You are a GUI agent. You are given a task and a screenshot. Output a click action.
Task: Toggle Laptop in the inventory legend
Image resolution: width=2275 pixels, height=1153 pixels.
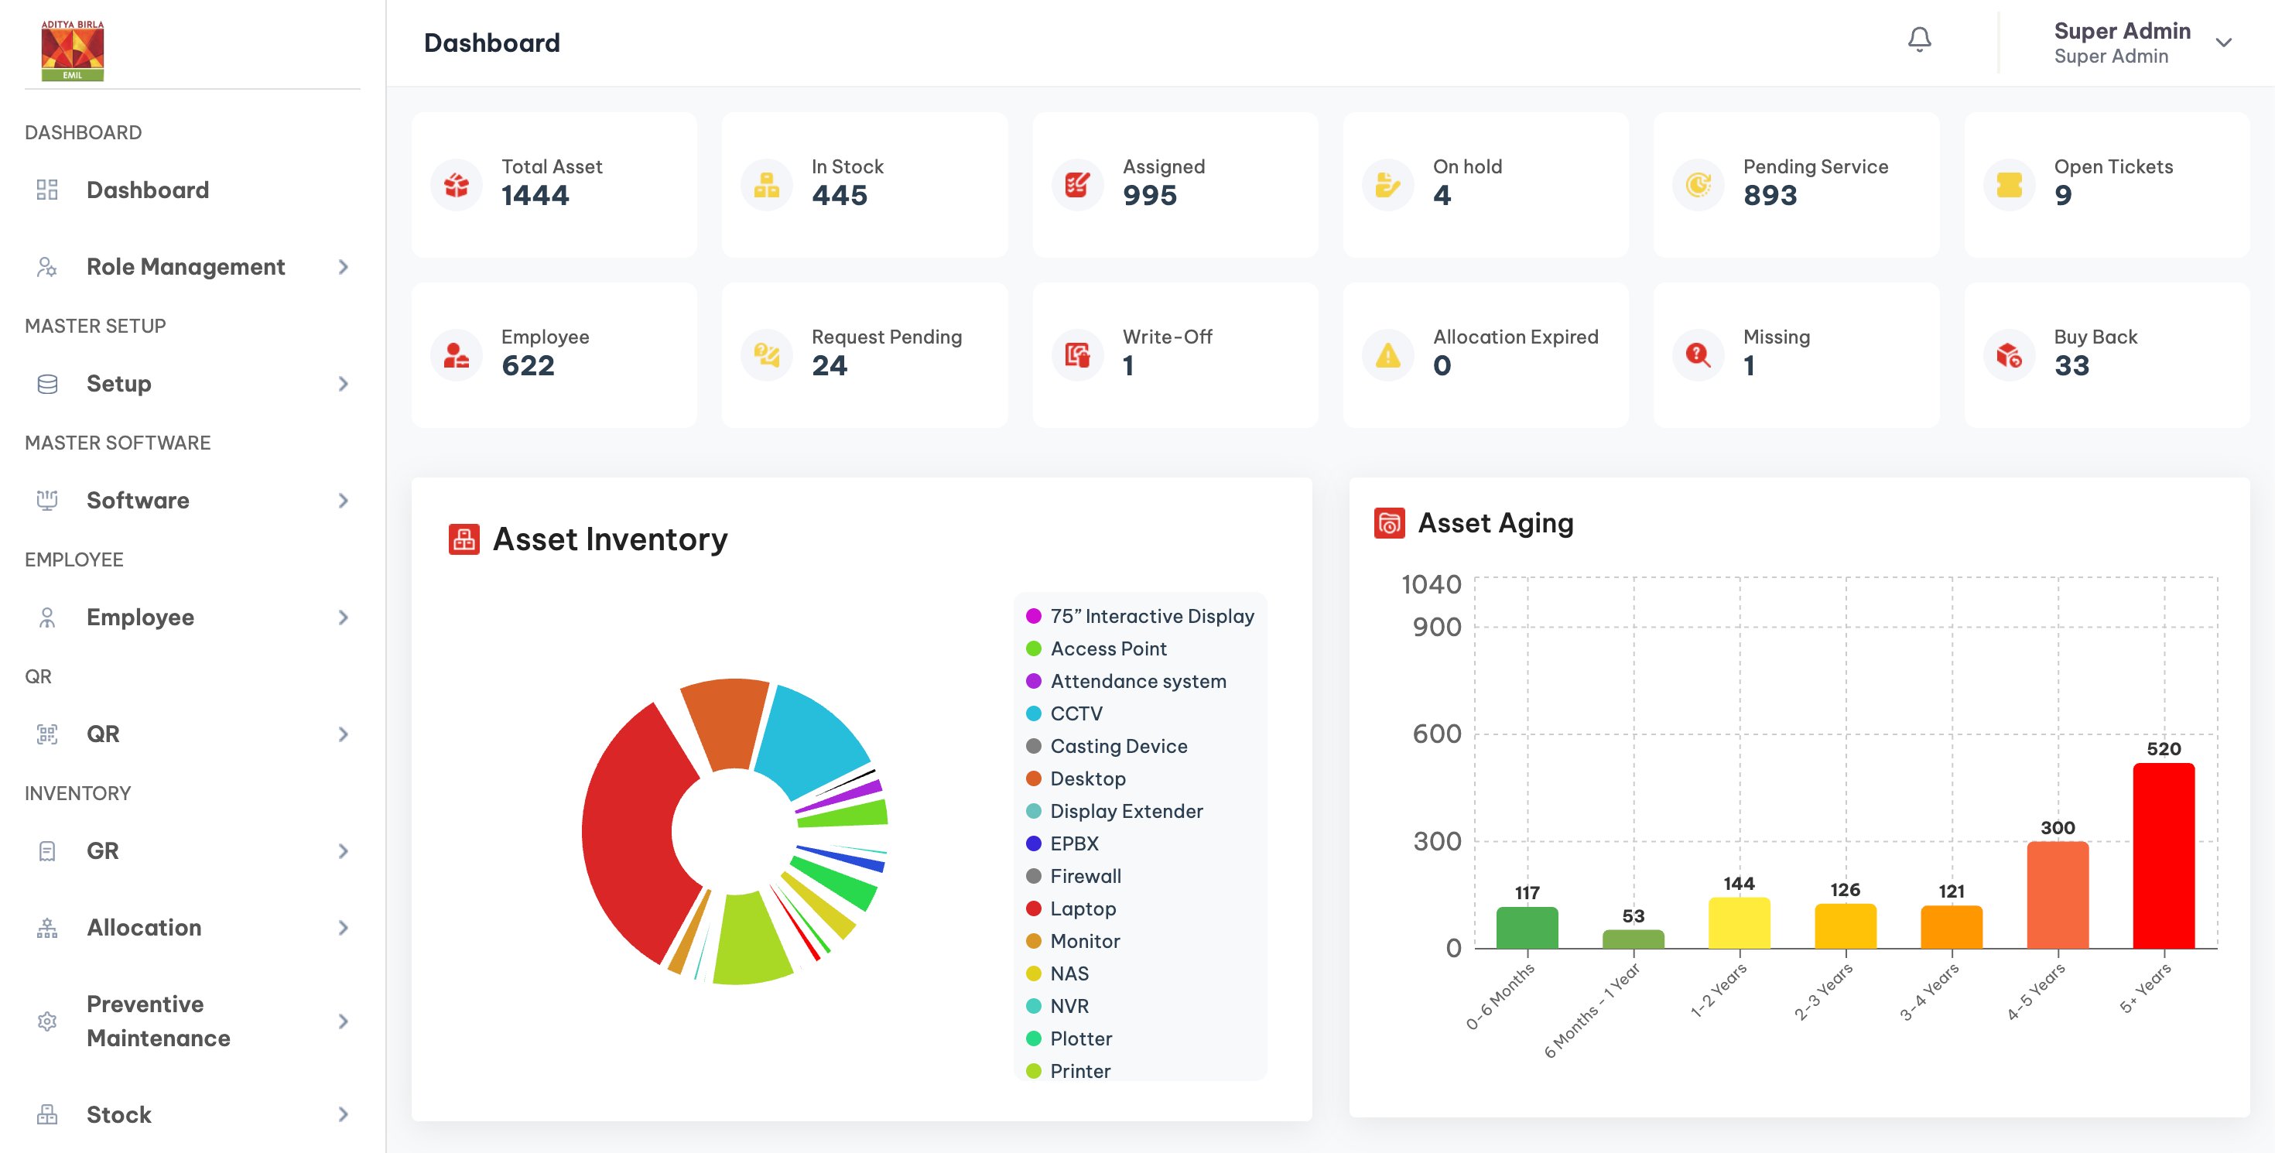[x=1070, y=908]
